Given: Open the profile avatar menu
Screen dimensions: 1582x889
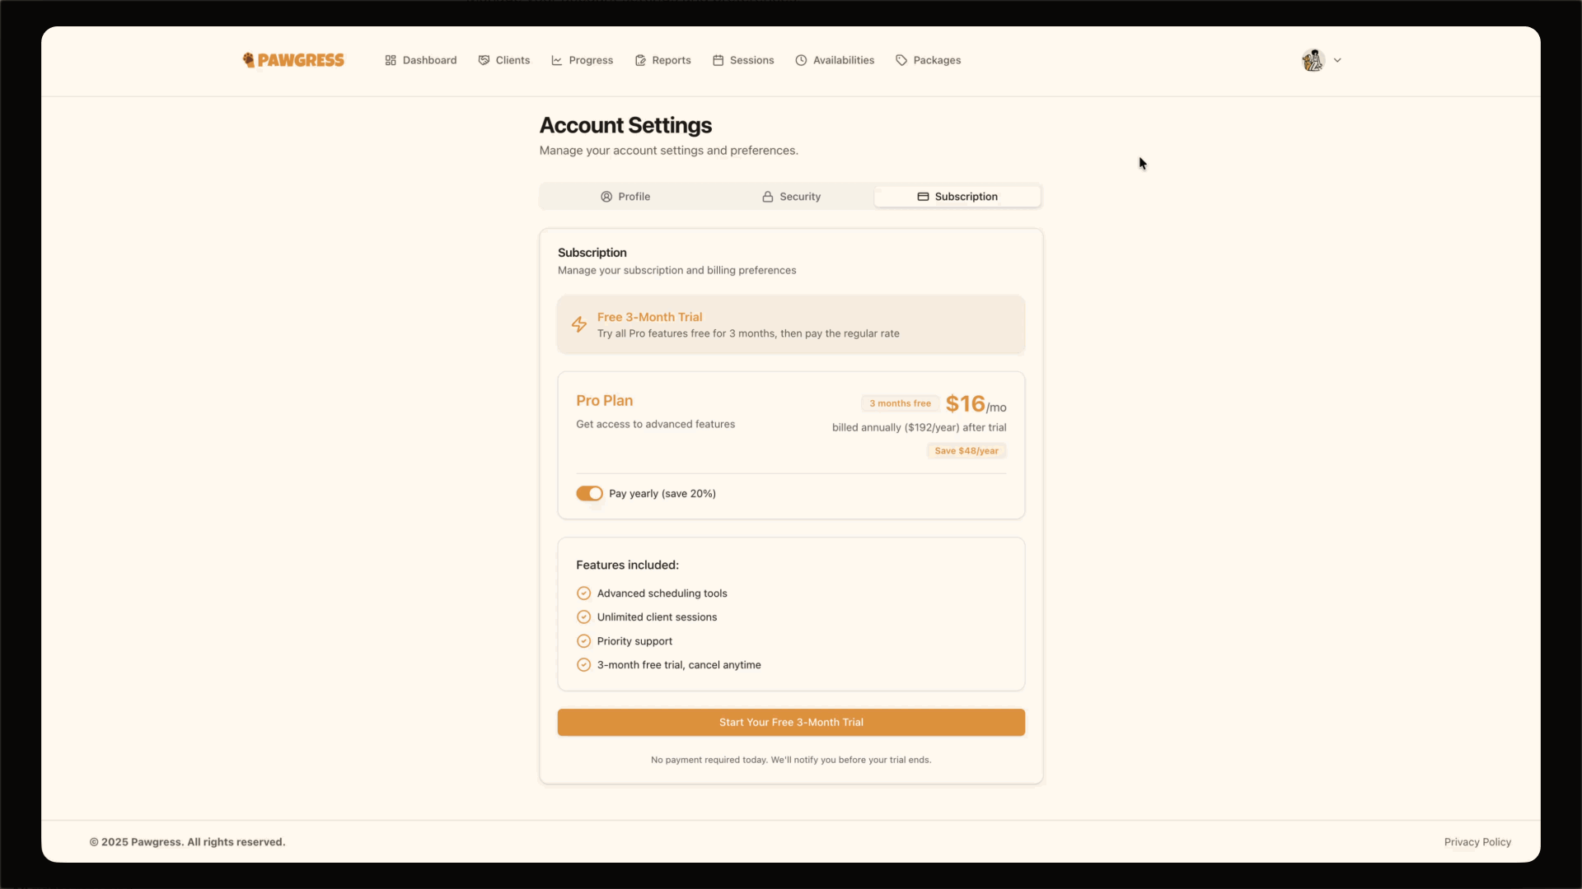Looking at the screenshot, I should [1313, 59].
